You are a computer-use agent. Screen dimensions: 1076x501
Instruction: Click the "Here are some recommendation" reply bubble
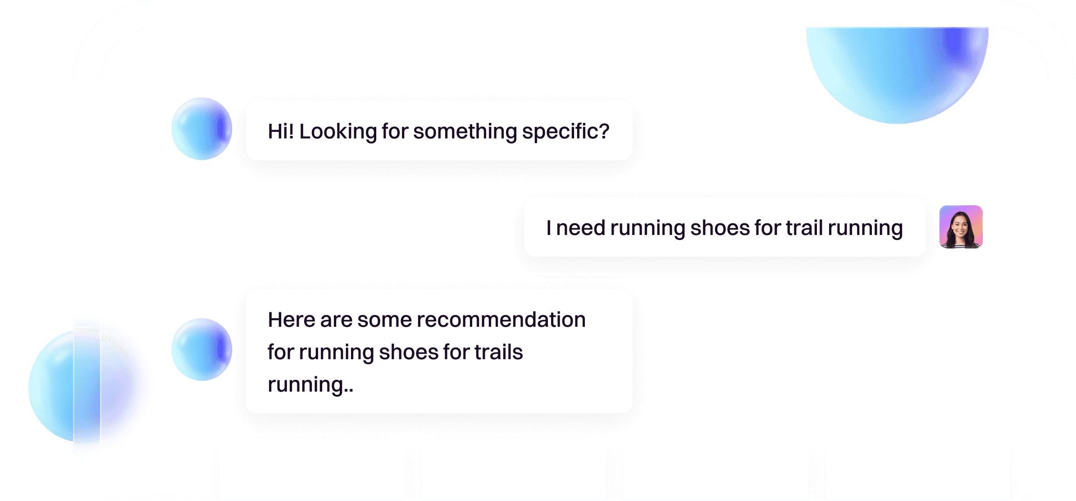(x=439, y=352)
